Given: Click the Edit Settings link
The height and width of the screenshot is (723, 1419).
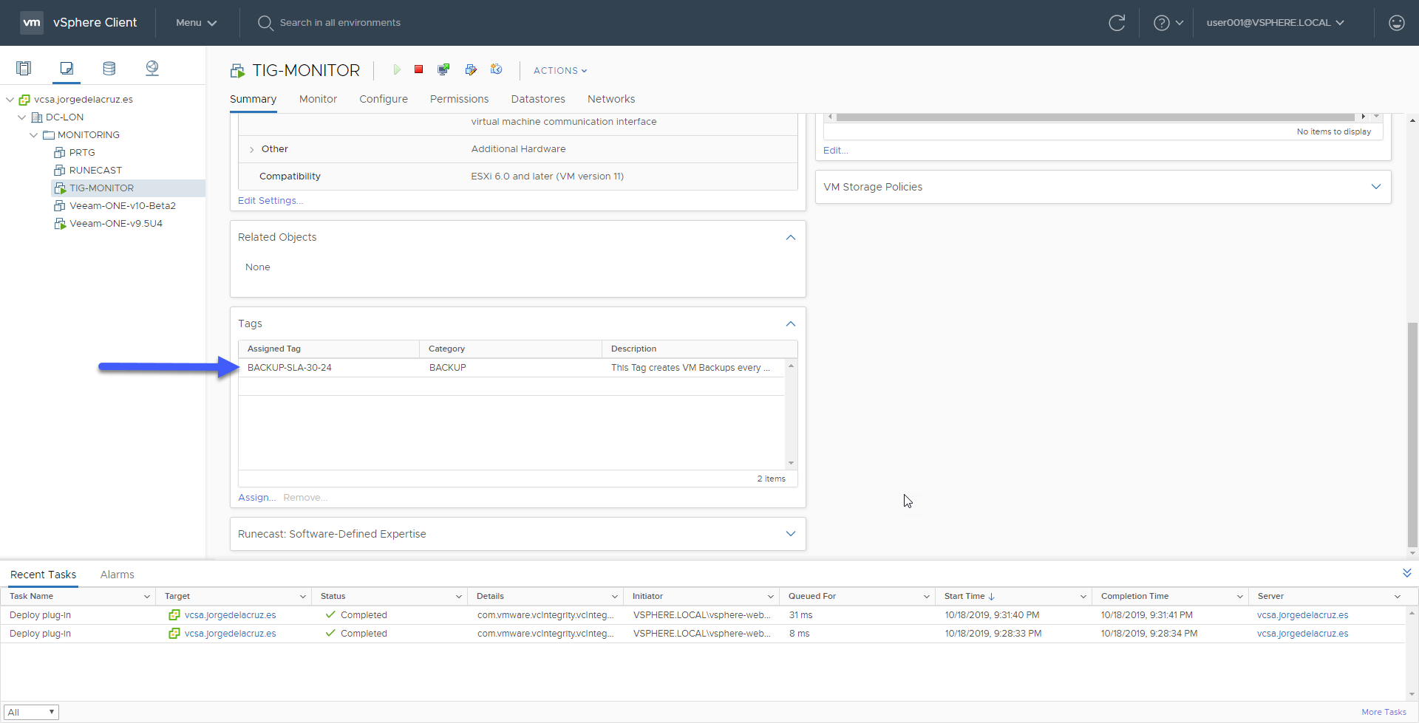Looking at the screenshot, I should pos(270,201).
